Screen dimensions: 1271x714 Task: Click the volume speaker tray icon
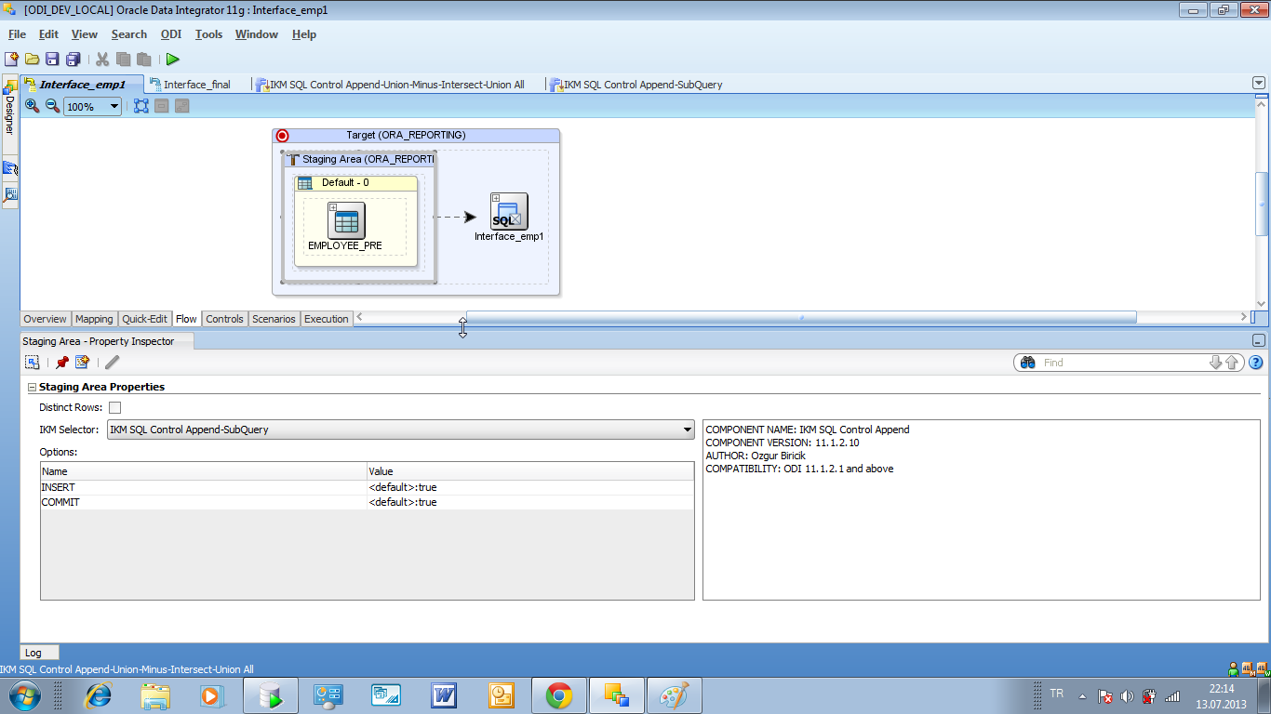1127,696
